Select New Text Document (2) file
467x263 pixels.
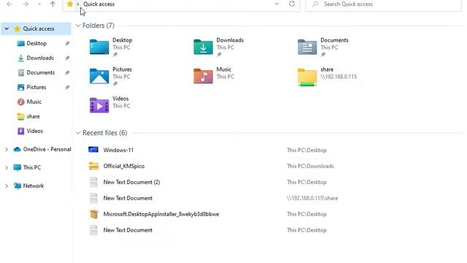131,182
